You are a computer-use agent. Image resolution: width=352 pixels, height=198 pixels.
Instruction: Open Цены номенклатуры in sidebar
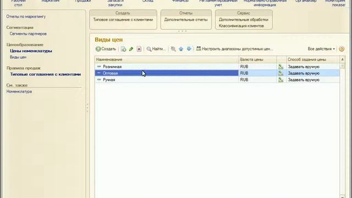tap(31, 51)
